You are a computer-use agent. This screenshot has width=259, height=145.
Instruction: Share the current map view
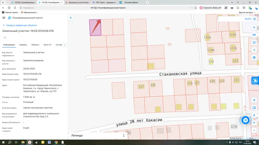[254, 50]
